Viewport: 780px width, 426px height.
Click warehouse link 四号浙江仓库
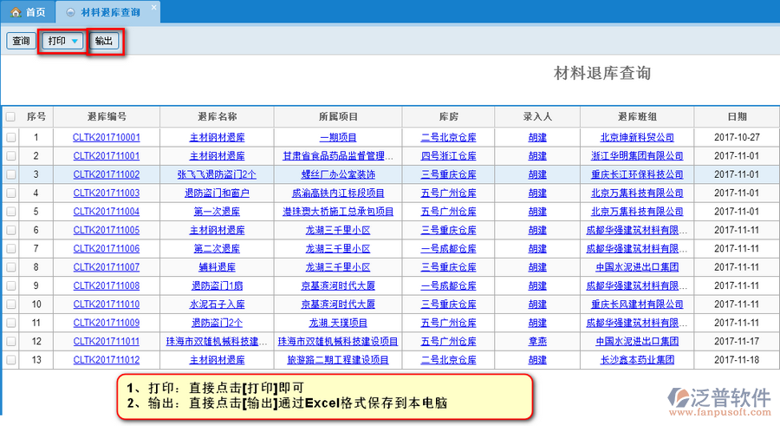tap(448, 156)
